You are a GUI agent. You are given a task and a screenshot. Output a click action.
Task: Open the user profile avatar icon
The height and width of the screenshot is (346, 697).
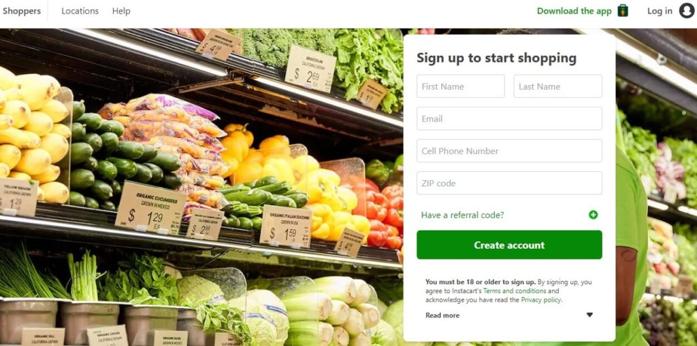pyautogui.click(x=686, y=11)
